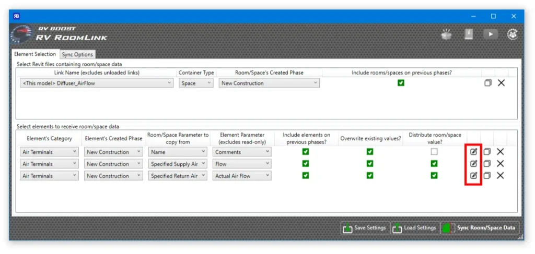The height and width of the screenshot is (254, 535).
Task: Open the donate box icon in the header
Action: pyautogui.click(x=447, y=34)
